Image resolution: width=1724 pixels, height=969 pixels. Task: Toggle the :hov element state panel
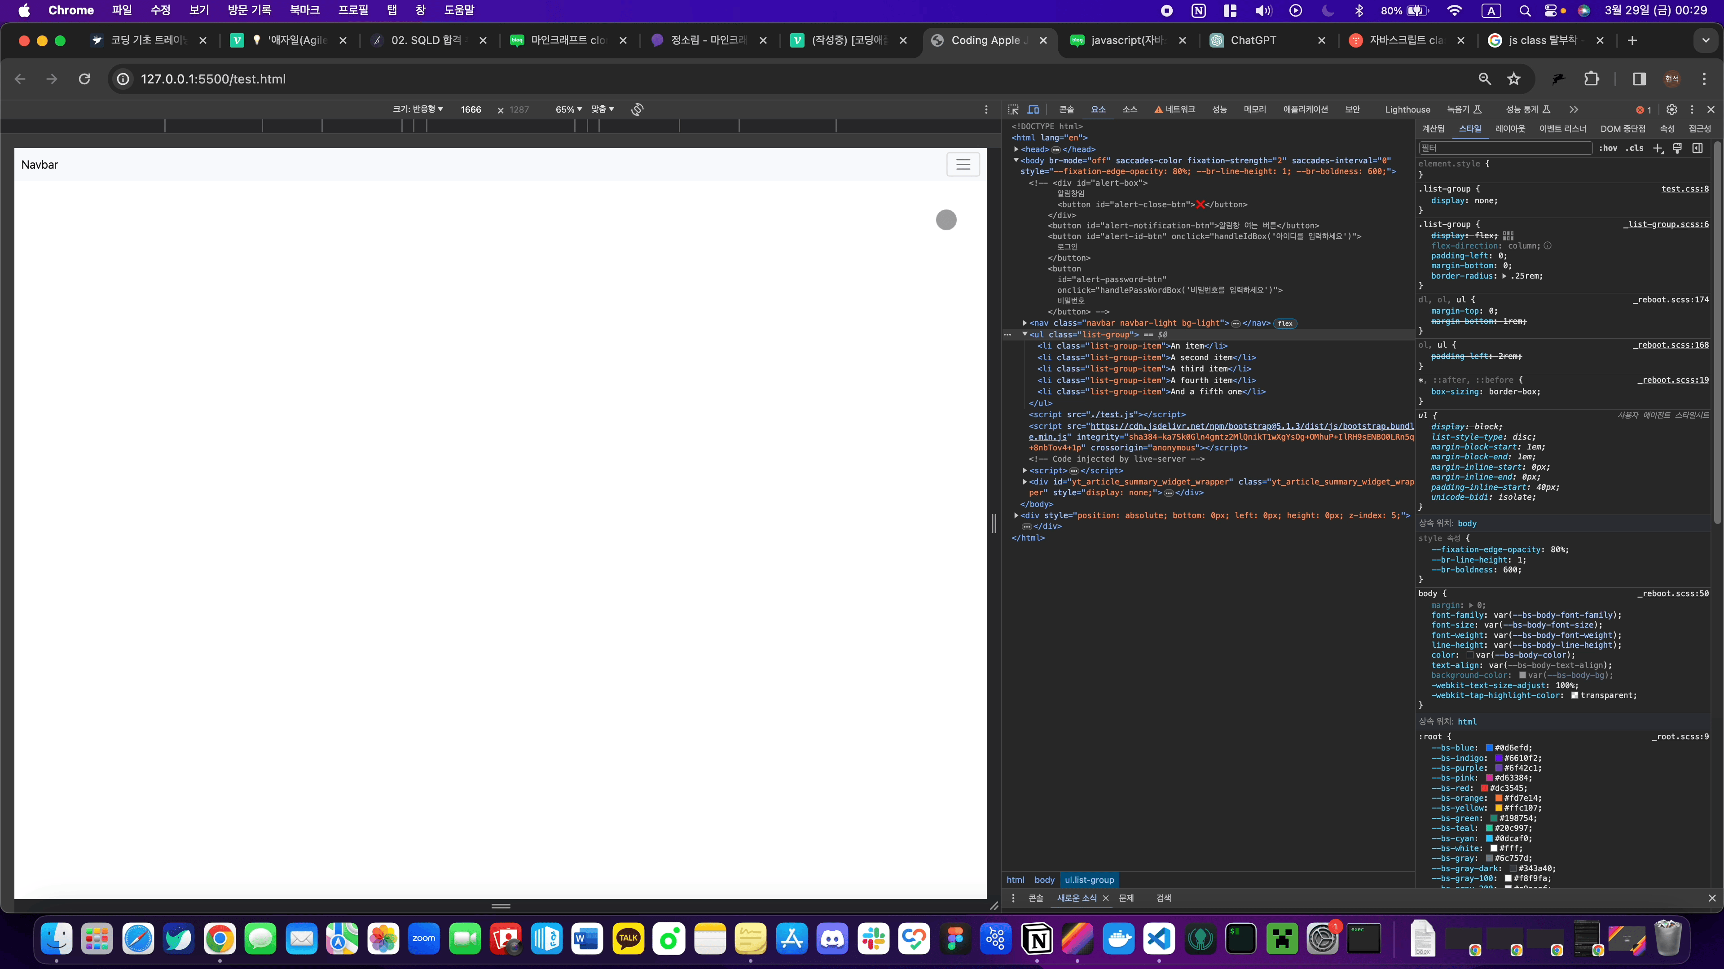click(x=1608, y=148)
